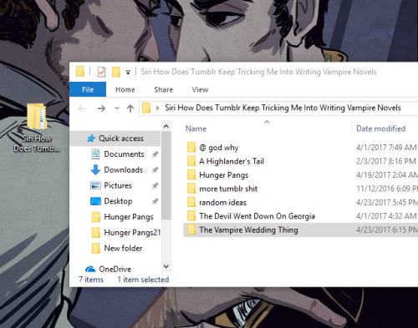The image size is (418, 328).
Task: Open the desktop folder 'Siri How Does Tumb...'
Action: pyautogui.click(x=37, y=127)
